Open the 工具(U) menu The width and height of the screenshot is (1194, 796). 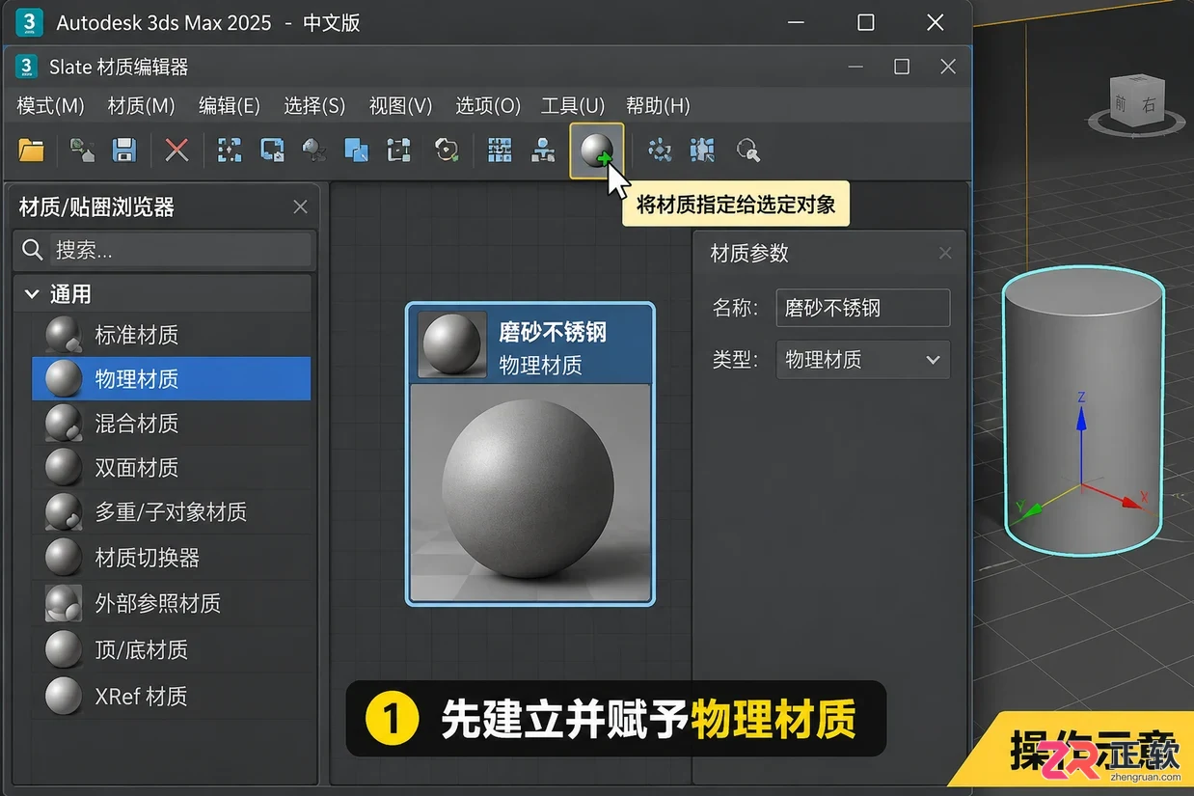(573, 105)
